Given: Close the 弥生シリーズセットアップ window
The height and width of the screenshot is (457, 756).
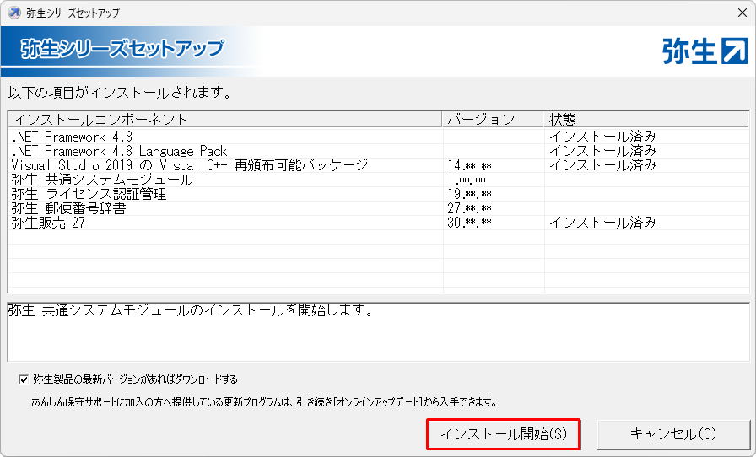Looking at the screenshot, I should (742, 13).
